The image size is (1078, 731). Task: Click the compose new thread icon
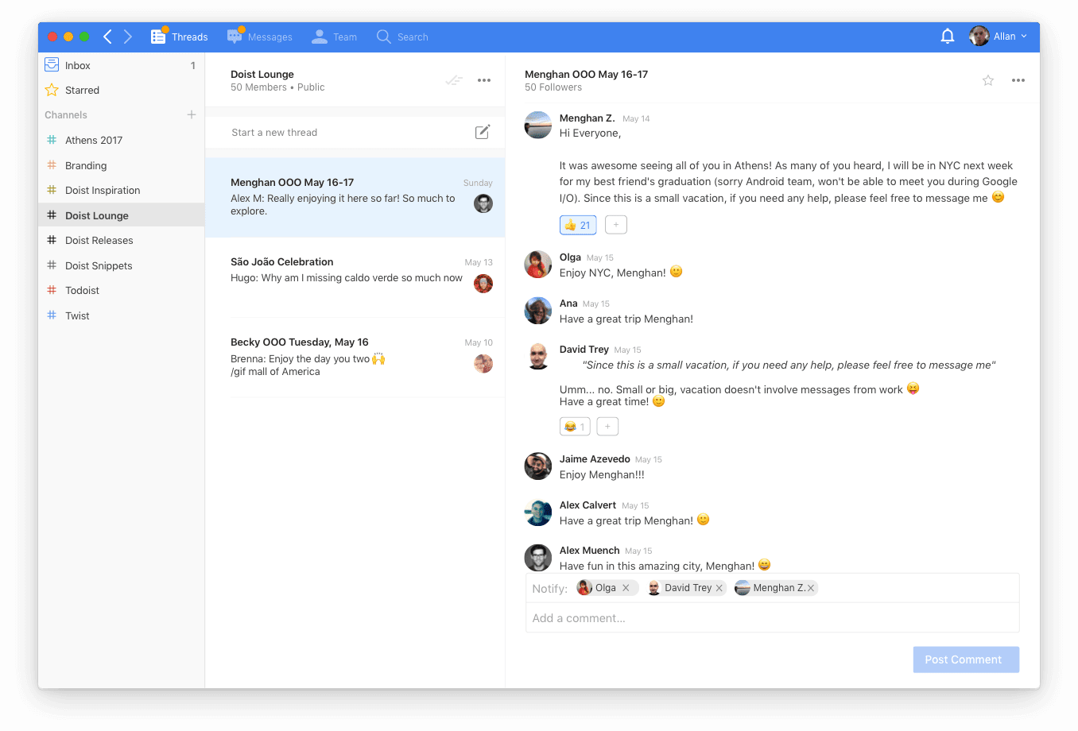[x=483, y=132]
